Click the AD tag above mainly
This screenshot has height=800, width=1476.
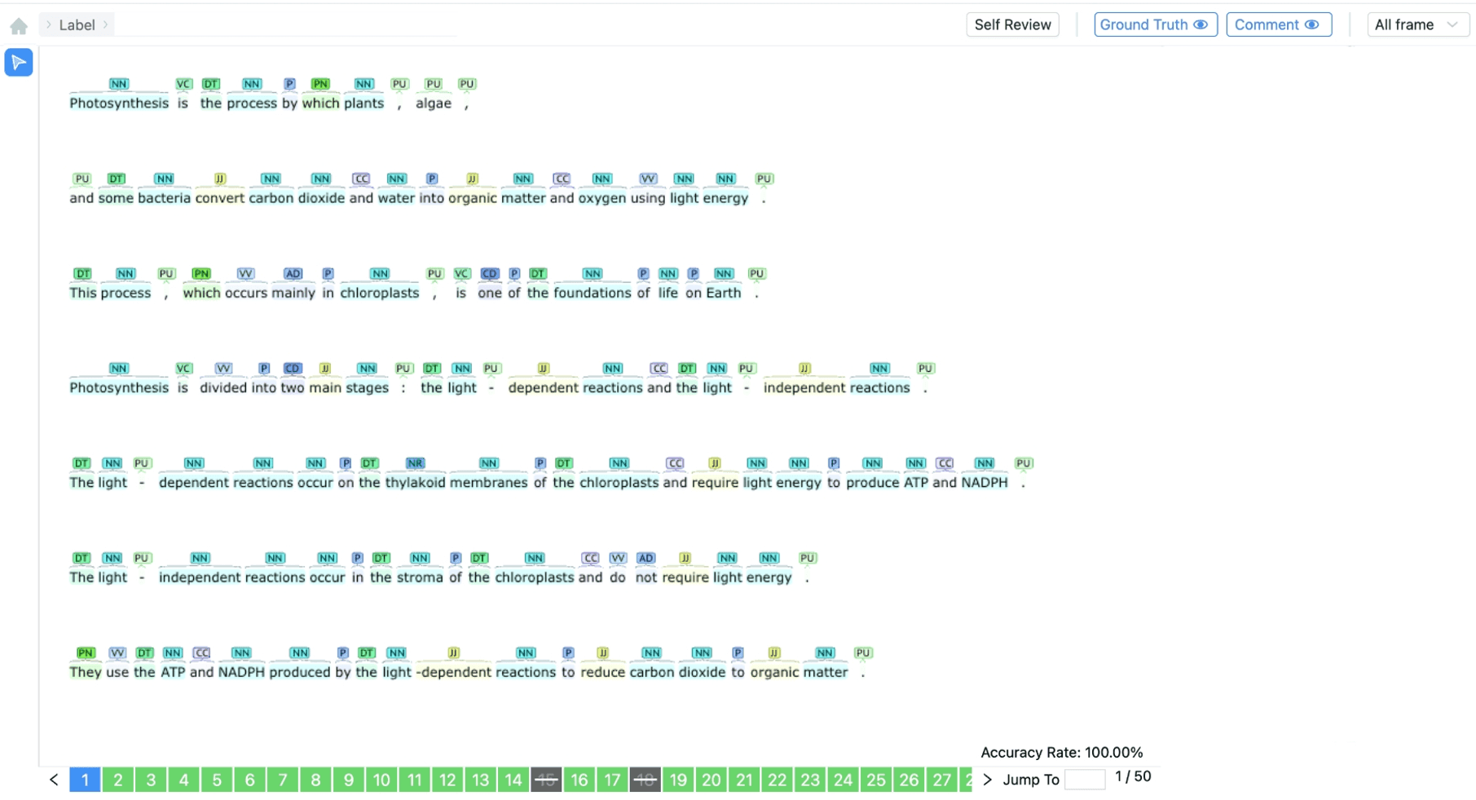click(x=293, y=274)
